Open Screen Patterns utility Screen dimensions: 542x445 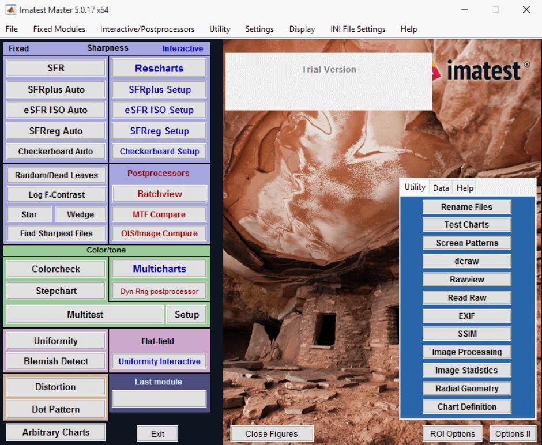tap(466, 243)
